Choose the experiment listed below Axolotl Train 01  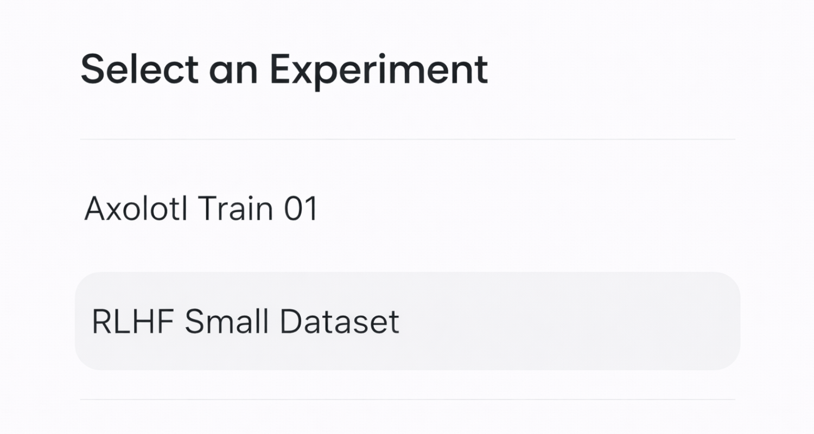pyautogui.click(x=245, y=321)
